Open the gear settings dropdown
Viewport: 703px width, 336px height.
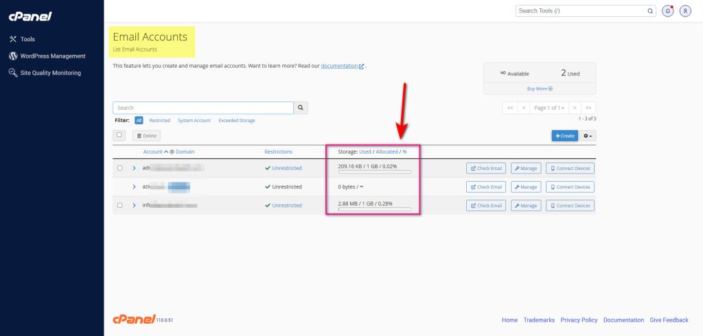(x=588, y=136)
